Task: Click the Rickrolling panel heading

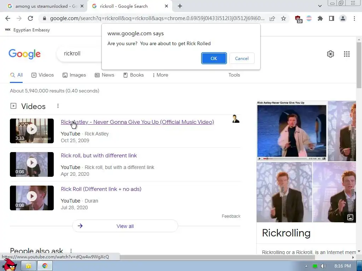Action: pos(286,233)
